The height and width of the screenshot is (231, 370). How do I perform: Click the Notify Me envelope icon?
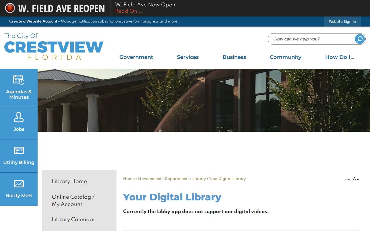click(x=19, y=184)
